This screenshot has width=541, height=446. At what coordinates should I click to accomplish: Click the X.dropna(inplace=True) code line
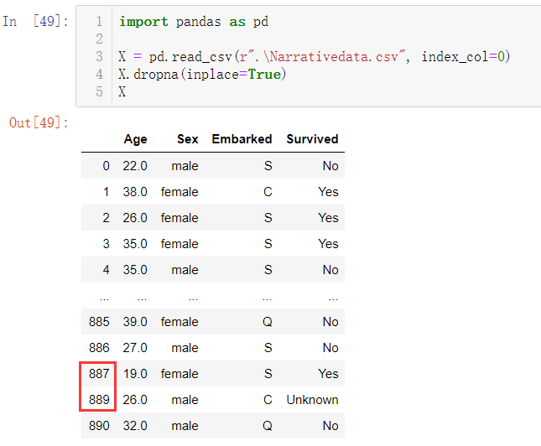pyautogui.click(x=202, y=74)
